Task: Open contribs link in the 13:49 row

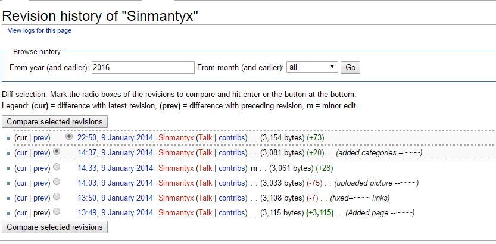Action: [x=232, y=212]
